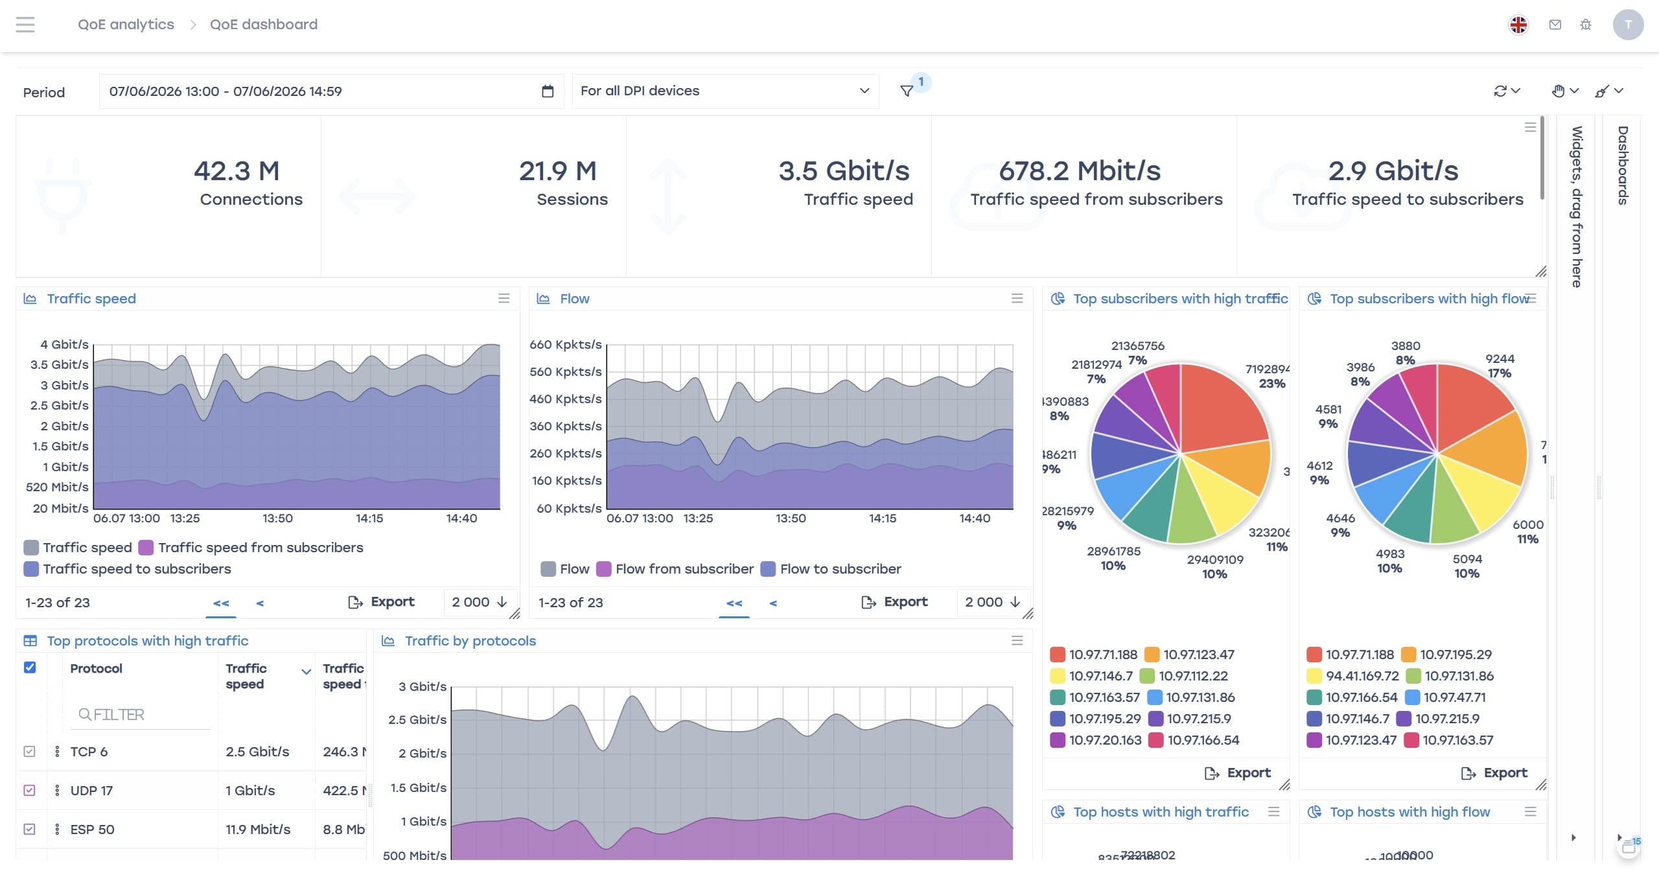Open Top subscribers with high flow menu
The image size is (1659, 871).
click(1531, 298)
